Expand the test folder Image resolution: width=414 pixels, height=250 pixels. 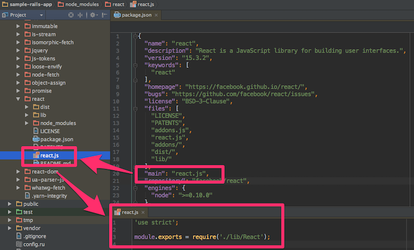point(9,212)
